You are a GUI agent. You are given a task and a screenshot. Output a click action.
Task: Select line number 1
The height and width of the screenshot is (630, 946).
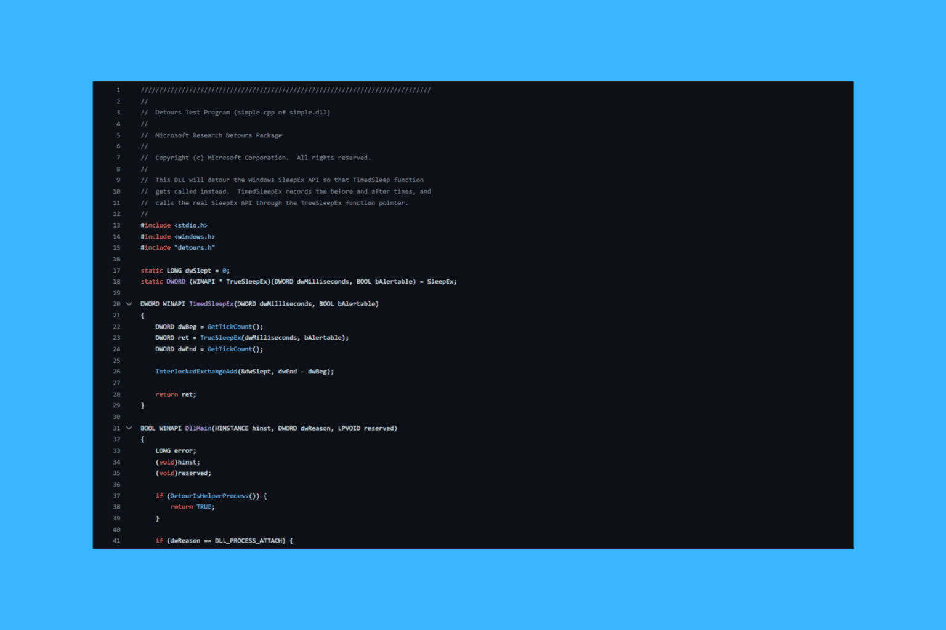(x=118, y=90)
